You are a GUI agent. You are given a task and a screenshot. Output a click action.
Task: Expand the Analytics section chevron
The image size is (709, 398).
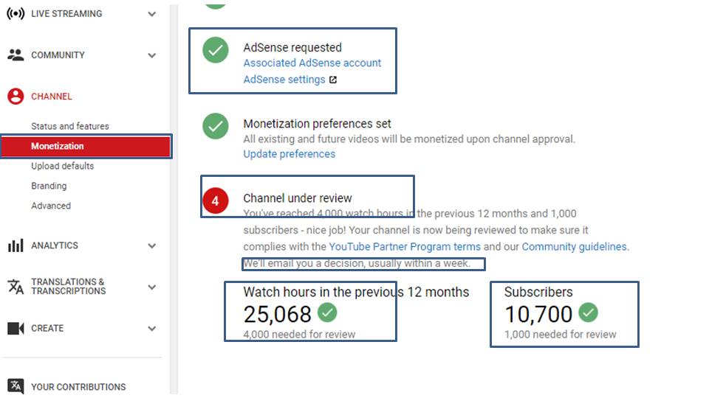pyautogui.click(x=152, y=246)
